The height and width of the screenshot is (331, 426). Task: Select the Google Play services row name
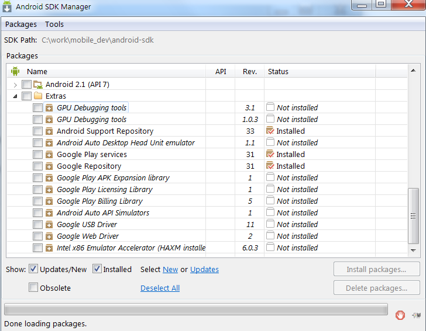(91, 155)
